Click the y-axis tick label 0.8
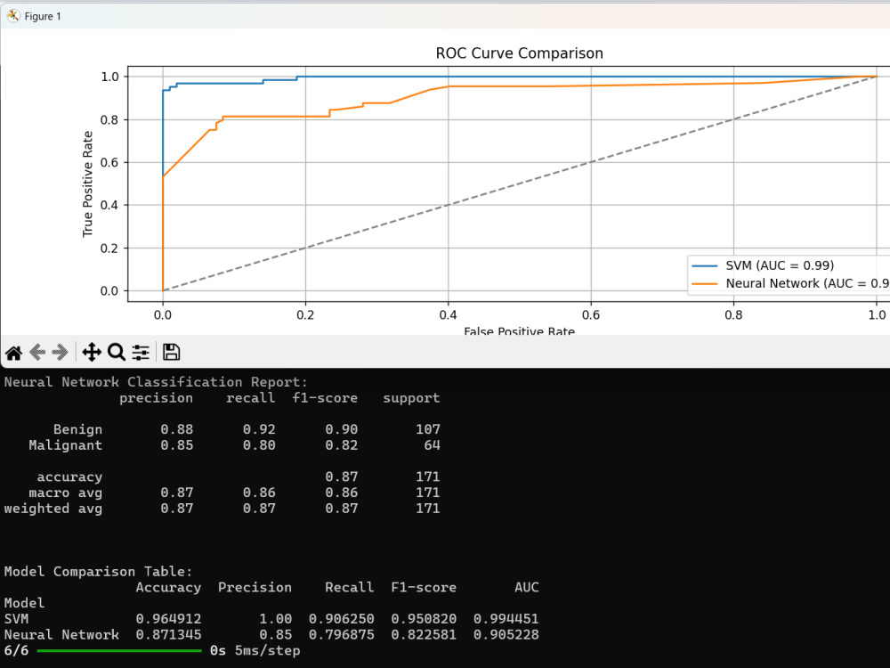The width and height of the screenshot is (890, 668). (109, 120)
